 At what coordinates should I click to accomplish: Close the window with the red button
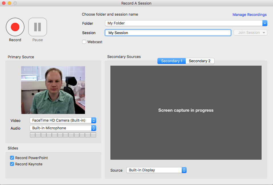click(x=4, y=3)
